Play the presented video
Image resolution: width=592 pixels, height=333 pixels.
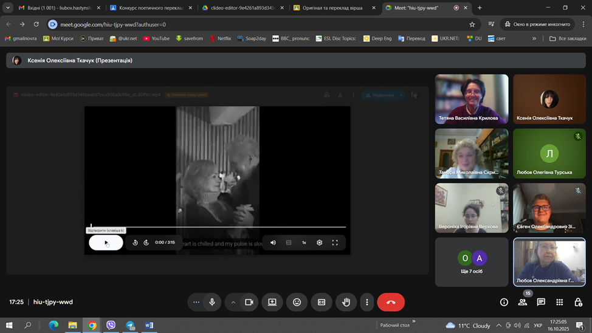pos(106,242)
